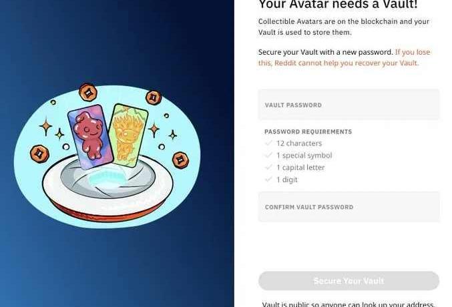Click the orange sparkle right of cards
452x307 pixels.
click(154, 130)
